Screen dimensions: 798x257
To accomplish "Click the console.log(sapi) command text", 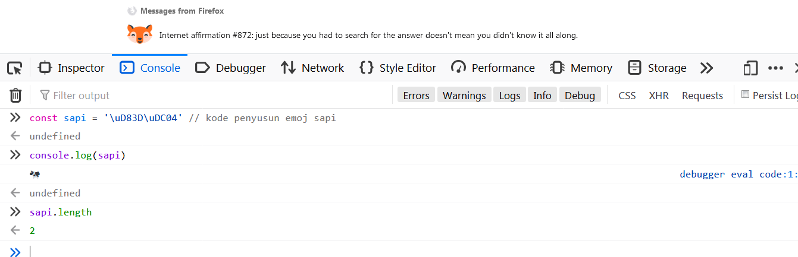I will pos(78,156).
